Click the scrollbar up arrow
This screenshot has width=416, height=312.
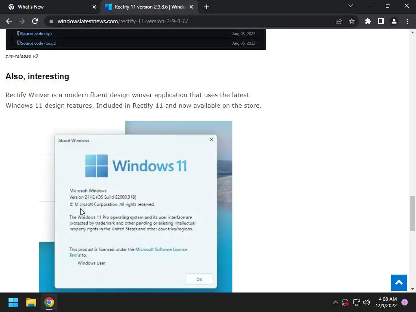pos(412,32)
